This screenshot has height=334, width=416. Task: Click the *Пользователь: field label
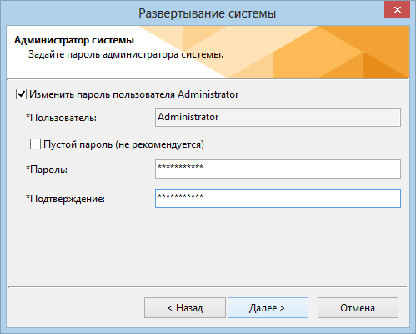[x=61, y=118]
